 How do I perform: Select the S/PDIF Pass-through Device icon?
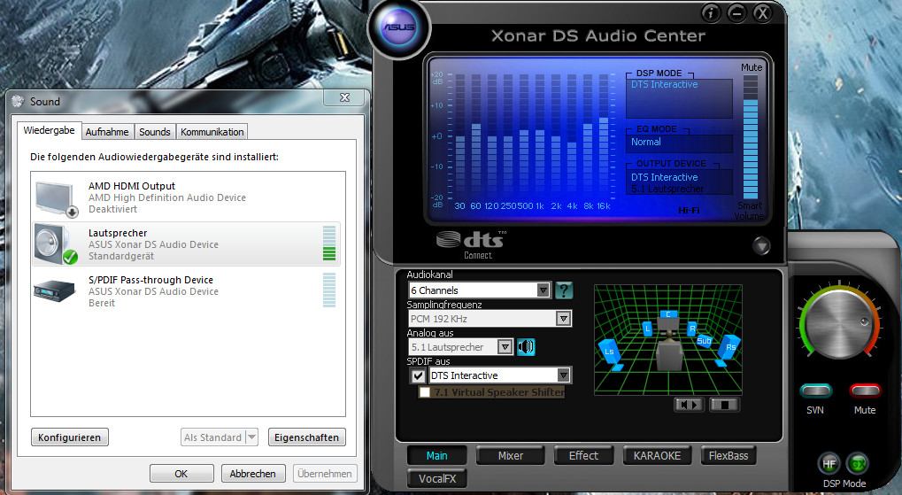55,290
